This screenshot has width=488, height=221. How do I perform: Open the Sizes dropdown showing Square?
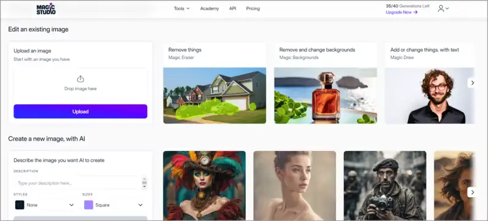tap(113, 205)
